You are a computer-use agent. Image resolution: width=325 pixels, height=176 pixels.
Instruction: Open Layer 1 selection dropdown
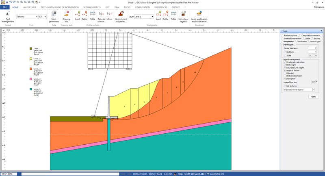pos(152,17)
